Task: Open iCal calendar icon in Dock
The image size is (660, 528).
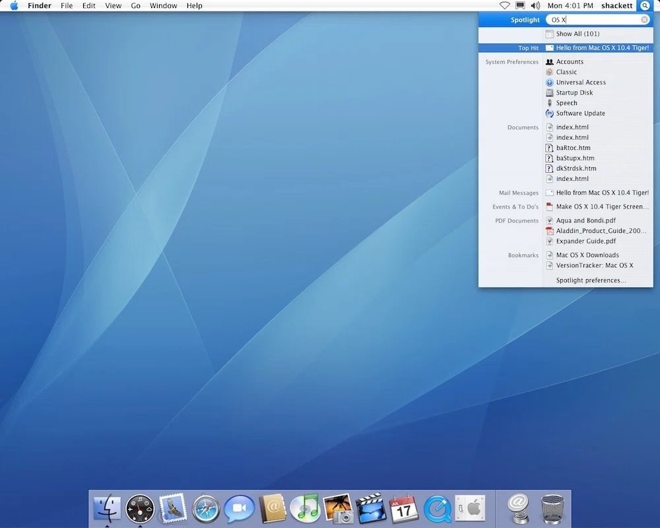Action: (404, 509)
